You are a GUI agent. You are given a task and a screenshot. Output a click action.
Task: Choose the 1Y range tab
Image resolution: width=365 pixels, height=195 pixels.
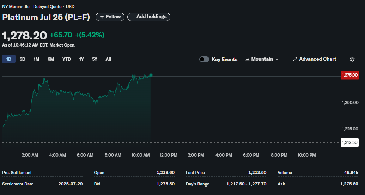click(81, 59)
